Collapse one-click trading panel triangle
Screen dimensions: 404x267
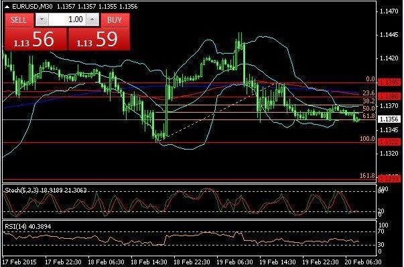(7, 7)
